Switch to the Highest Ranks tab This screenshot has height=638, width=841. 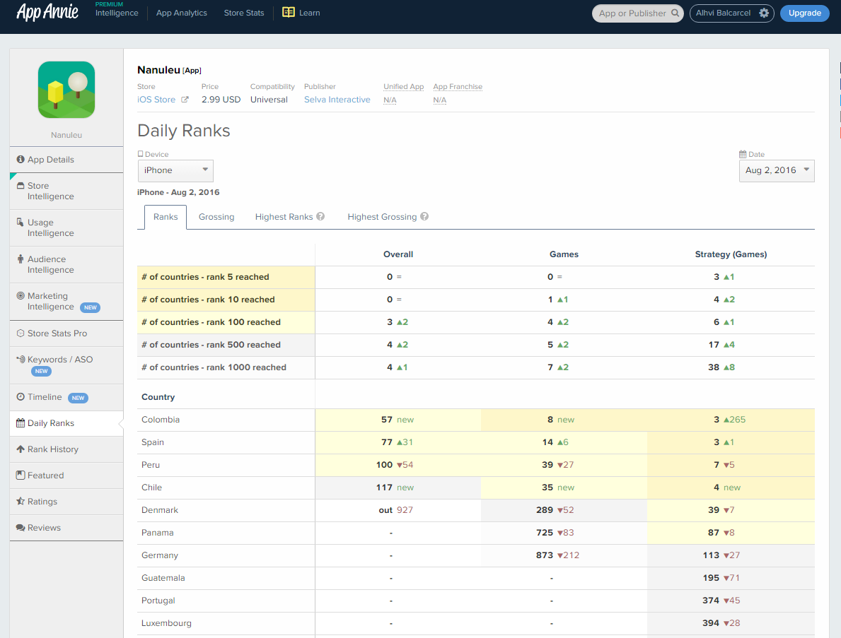click(284, 217)
